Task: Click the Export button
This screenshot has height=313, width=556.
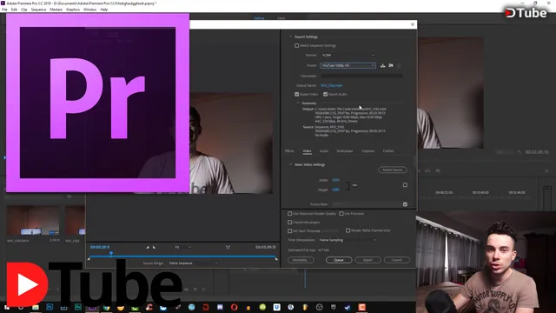Action: [x=367, y=260]
